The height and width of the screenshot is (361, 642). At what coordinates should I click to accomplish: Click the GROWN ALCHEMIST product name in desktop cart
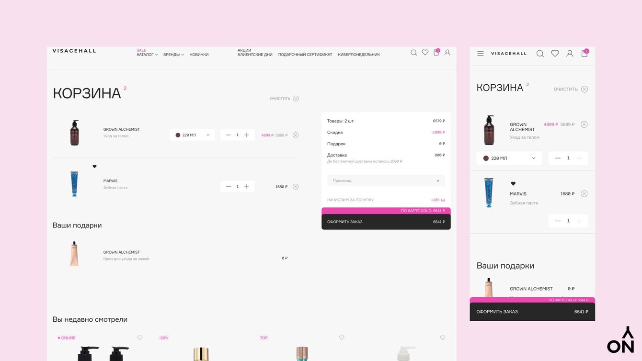[122, 130]
